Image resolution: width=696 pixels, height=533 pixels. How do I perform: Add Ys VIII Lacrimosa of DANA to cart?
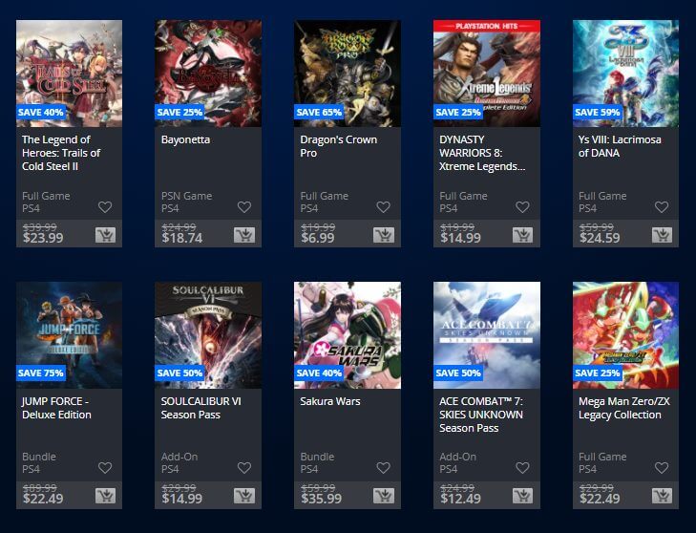662,235
